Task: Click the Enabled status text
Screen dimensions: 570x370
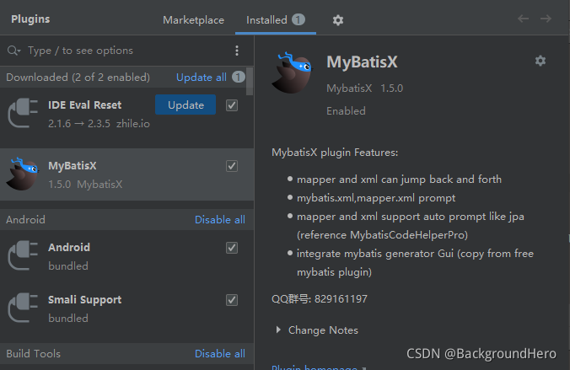Action: click(x=346, y=111)
